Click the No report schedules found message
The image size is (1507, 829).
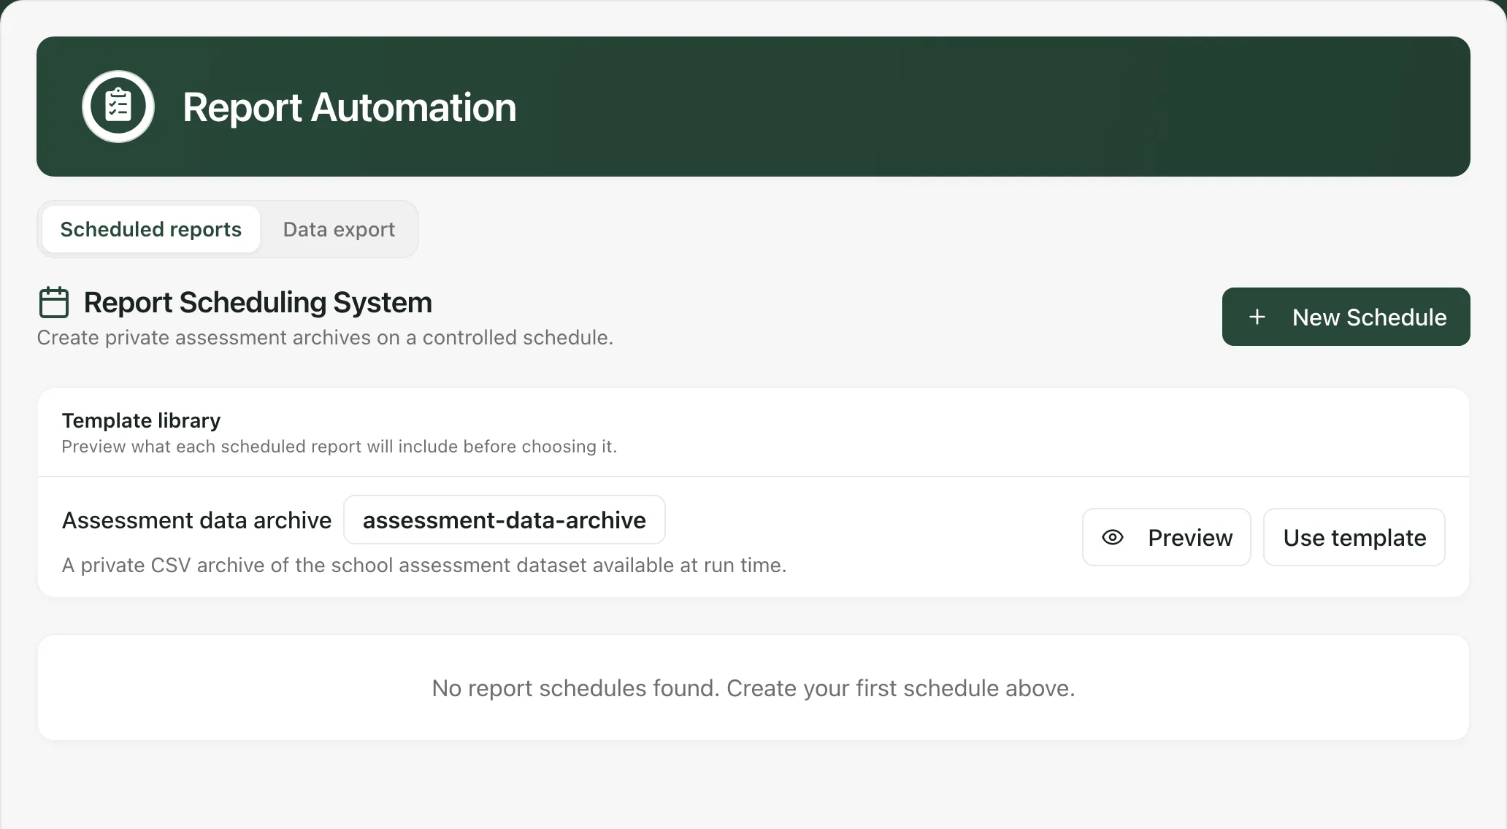click(753, 687)
